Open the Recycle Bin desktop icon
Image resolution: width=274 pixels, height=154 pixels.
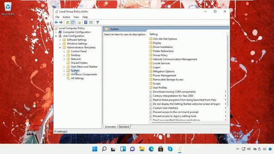[8, 9]
